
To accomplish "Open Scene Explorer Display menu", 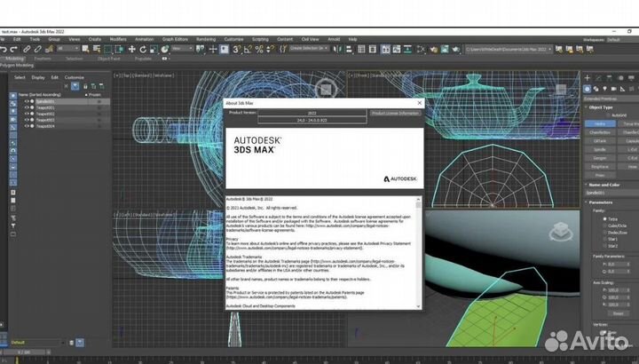I will 38,77.
